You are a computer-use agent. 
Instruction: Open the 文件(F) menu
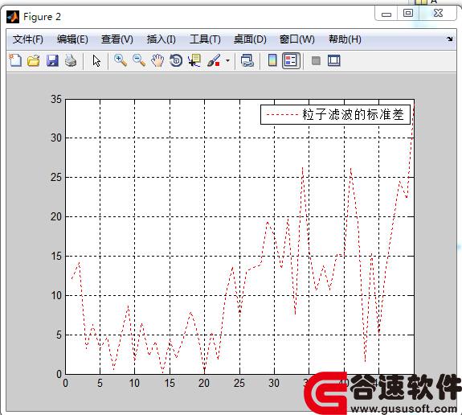(x=27, y=39)
